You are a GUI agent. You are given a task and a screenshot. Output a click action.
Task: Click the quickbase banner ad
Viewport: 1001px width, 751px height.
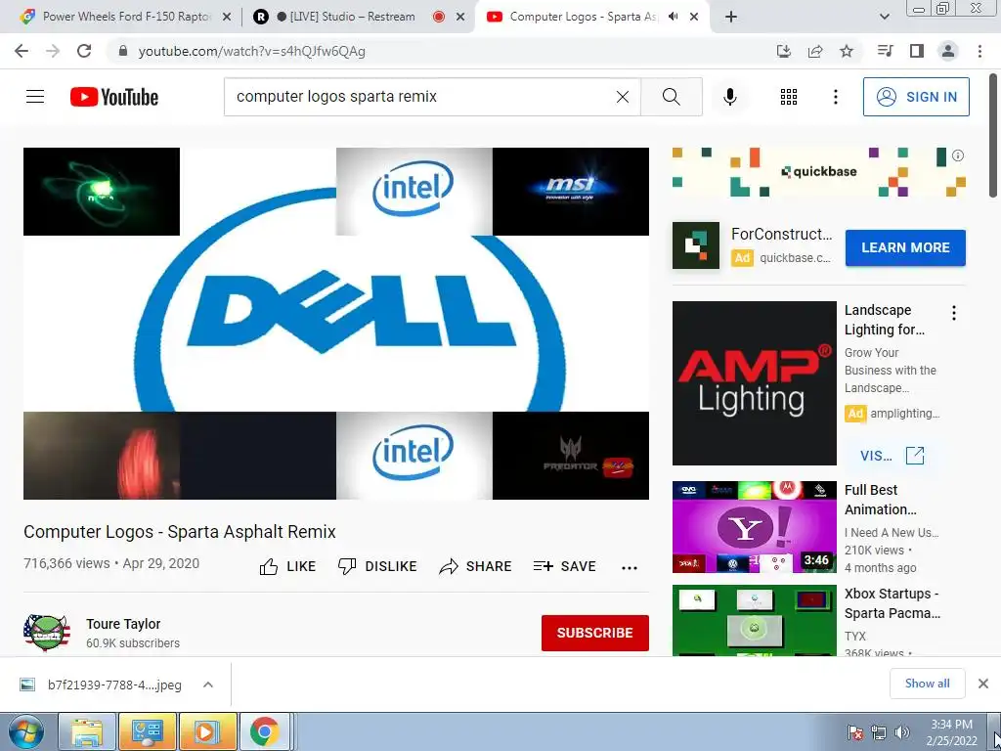(818, 172)
